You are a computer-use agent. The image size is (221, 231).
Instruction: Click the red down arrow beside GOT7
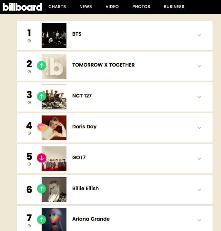coord(41,158)
